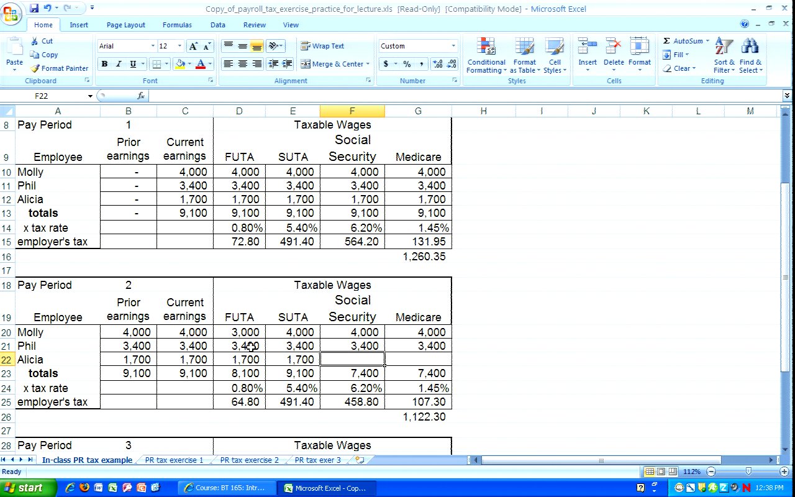Click the Paste clipboard icon

[14, 48]
